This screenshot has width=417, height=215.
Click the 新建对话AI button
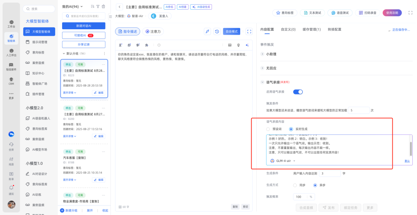coord(84,26)
